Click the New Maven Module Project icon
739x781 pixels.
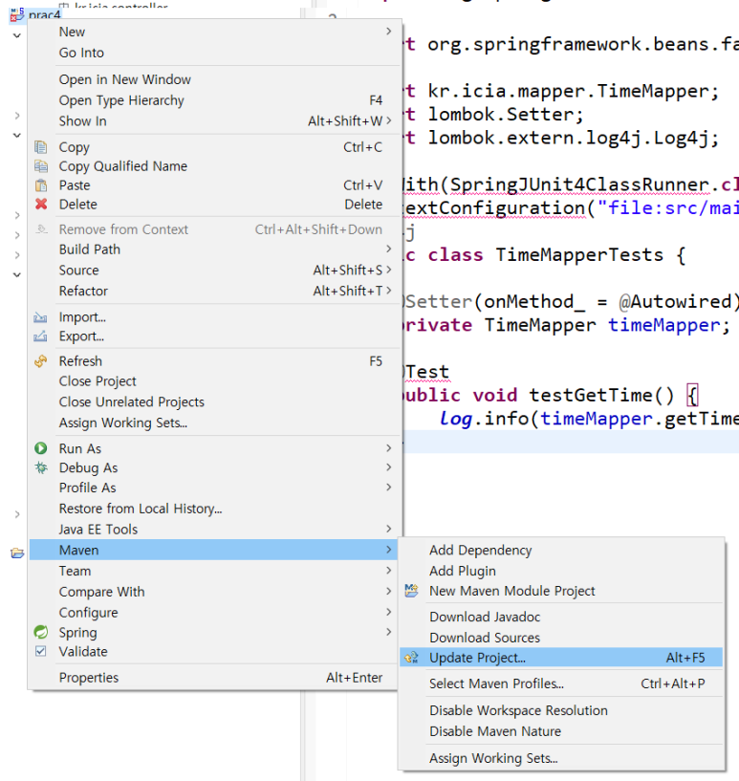(x=411, y=591)
